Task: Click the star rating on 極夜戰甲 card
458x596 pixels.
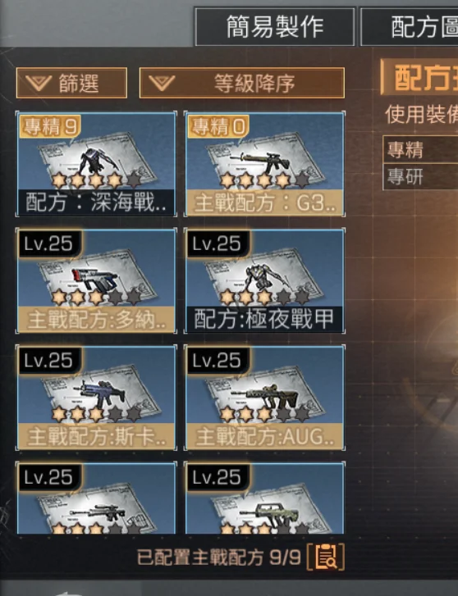Action: point(264,297)
